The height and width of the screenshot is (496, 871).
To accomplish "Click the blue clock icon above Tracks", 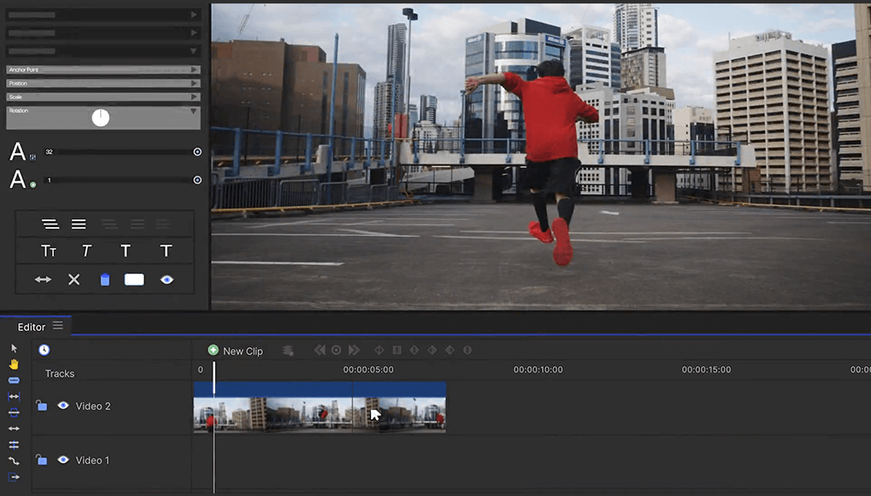I will (44, 350).
